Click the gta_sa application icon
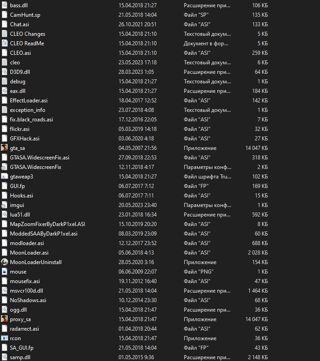The image size is (320, 361). [4, 148]
